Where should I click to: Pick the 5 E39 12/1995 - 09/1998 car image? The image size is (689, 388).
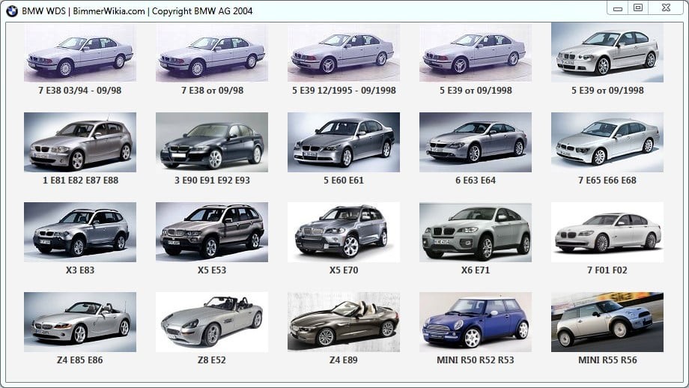click(x=344, y=52)
